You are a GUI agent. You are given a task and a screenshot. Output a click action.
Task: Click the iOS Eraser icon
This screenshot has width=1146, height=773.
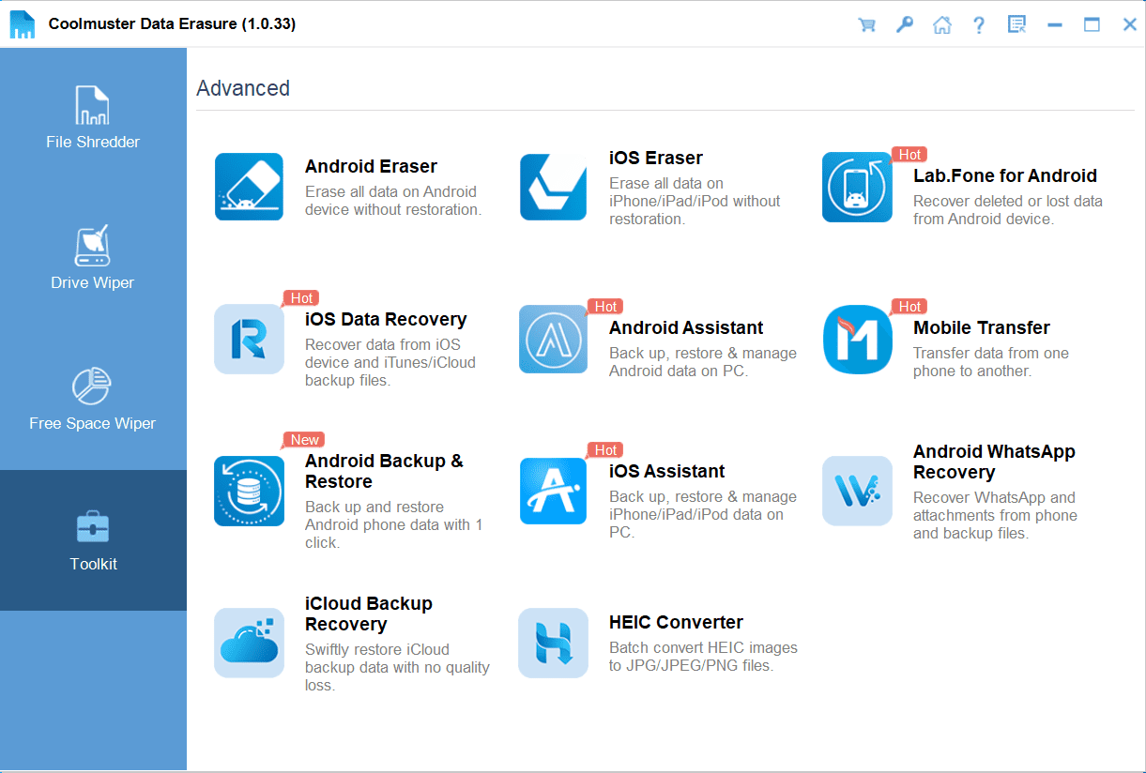[x=555, y=187]
